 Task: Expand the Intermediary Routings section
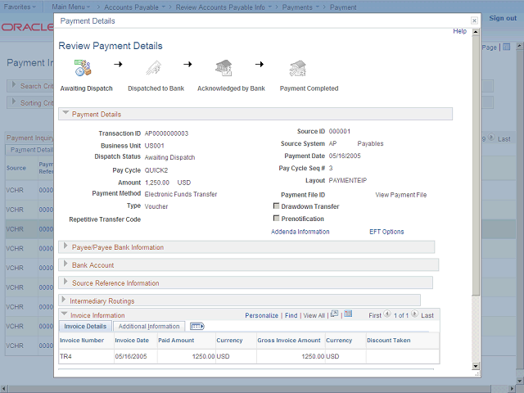click(x=64, y=300)
